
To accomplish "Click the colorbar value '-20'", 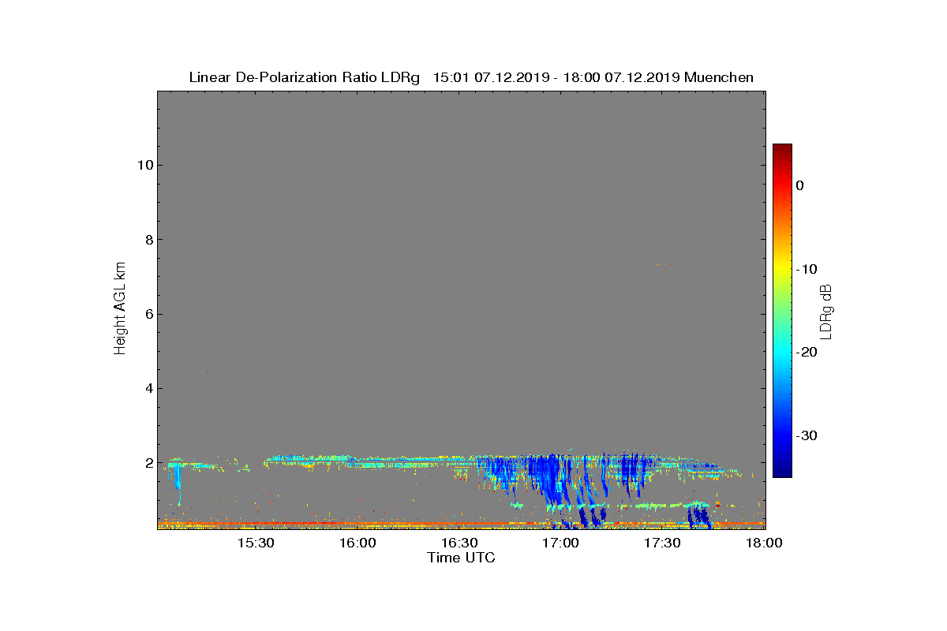I will pyautogui.click(x=805, y=353).
